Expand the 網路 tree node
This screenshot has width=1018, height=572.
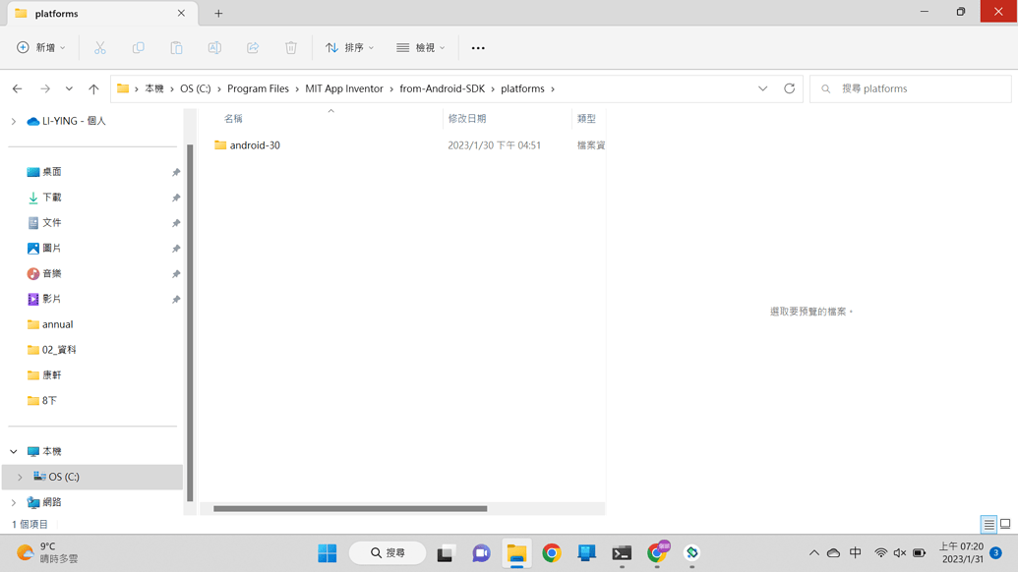pyautogui.click(x=14, y=502)
